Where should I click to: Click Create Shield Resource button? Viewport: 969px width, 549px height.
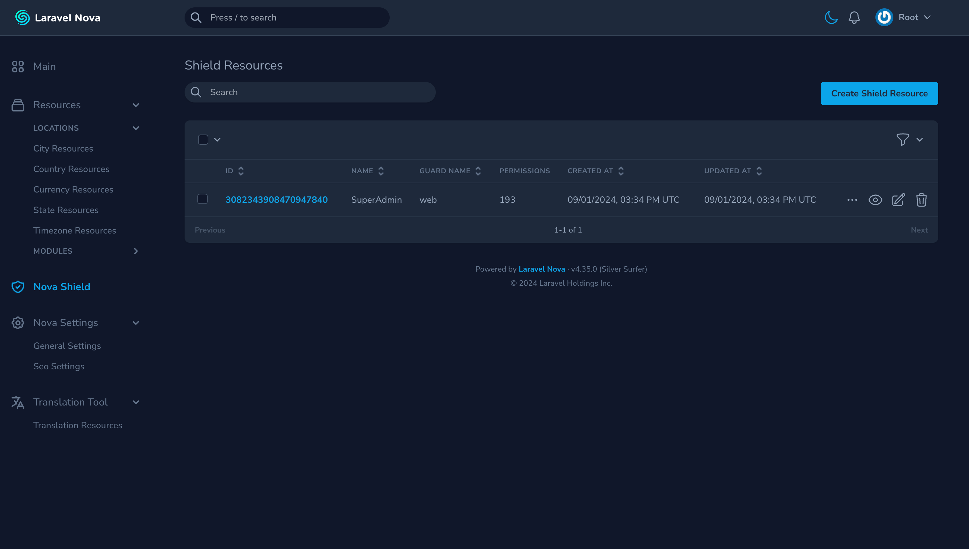879,94
